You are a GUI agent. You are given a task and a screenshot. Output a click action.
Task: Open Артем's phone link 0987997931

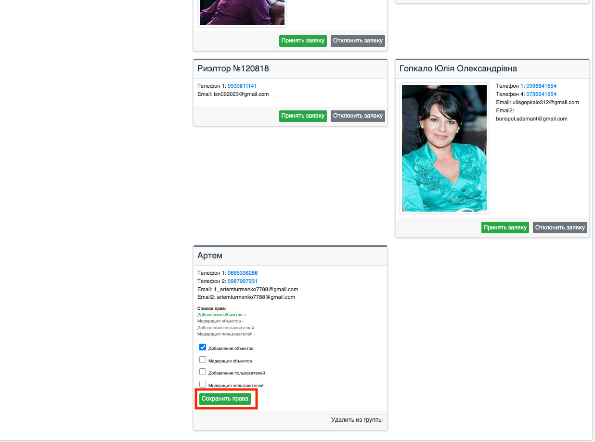pos(243,281)
